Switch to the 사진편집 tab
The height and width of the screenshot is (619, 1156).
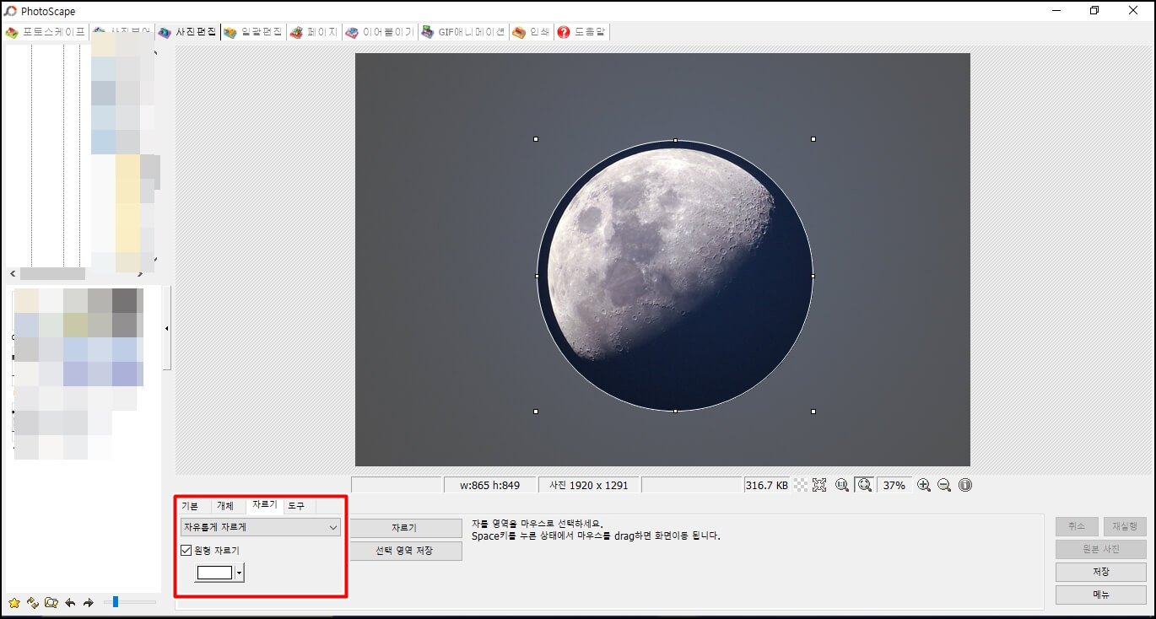click(187, 32)
